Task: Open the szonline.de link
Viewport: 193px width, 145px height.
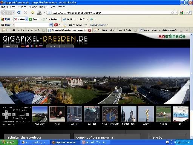Action: [172, 36]
